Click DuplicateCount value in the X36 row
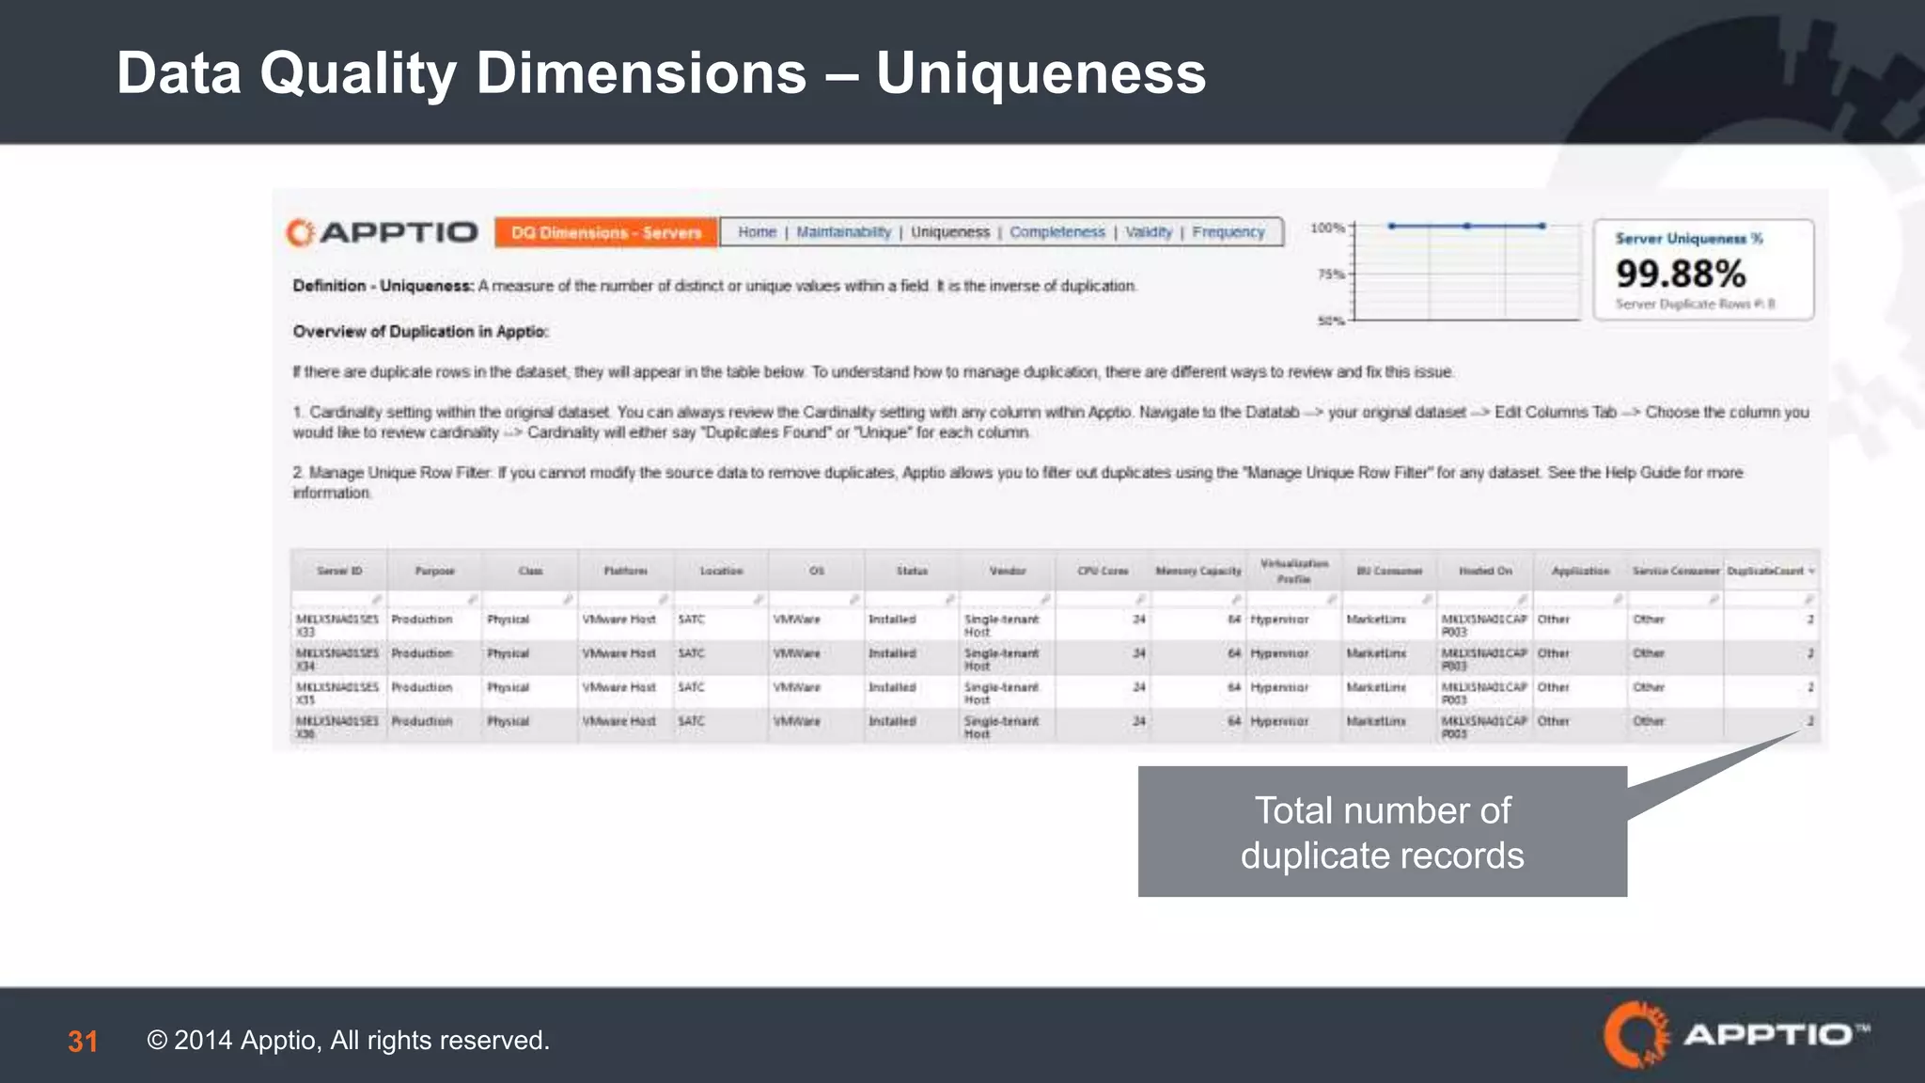This screenshot has width=1925, height=1083. 1809,721
